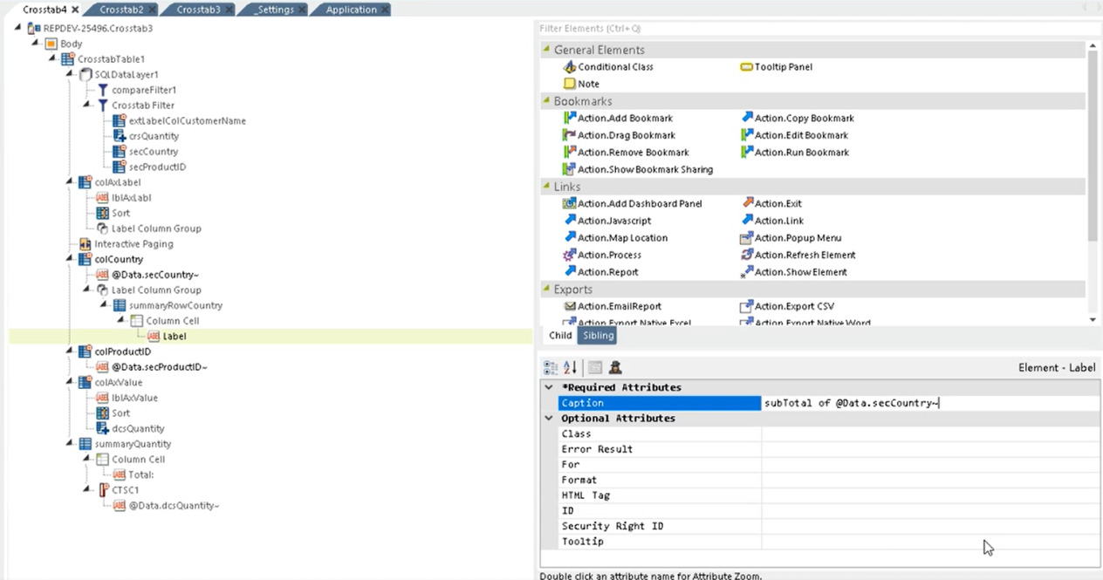
Task: Click the Action.Add Dashboard Panel icon
Action: pyautogui.click(x=570, y=203)
